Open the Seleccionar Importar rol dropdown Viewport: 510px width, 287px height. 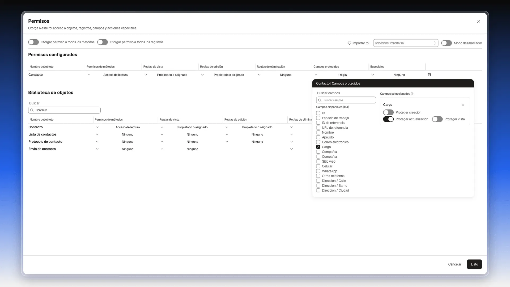coord(406,43)
